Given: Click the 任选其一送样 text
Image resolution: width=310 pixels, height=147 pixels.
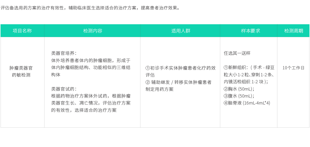Looking at the screenshot, I should [237, 53].
